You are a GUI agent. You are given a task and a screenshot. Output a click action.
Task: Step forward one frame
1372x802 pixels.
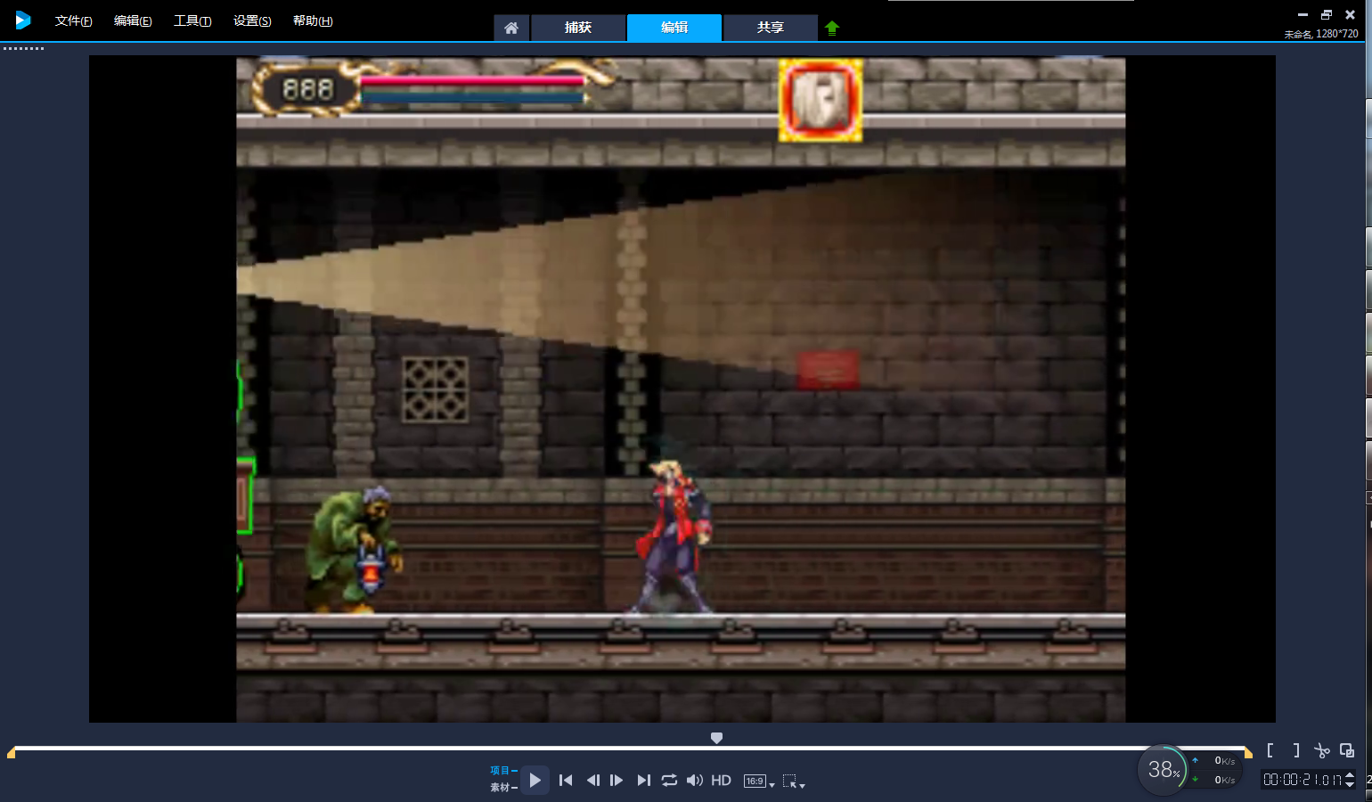(x=617, y=781)
